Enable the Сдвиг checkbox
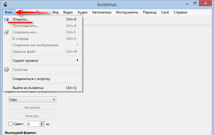214x135 pixels. (x=10, y=124)
